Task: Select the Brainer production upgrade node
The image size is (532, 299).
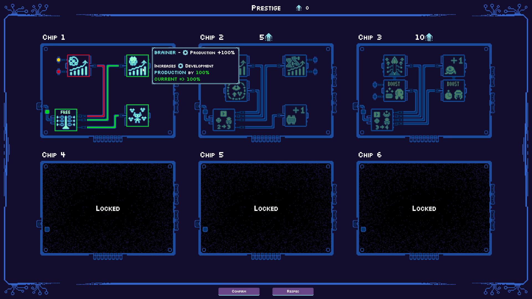Action: 137,66
